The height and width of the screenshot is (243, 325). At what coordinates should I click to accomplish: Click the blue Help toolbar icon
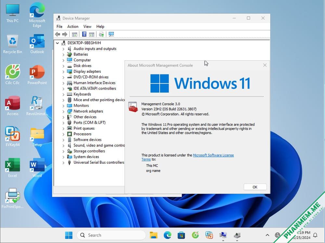84,34
